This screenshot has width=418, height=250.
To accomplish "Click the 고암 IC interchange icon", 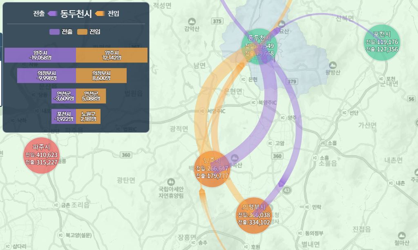I will pos(270,143).
